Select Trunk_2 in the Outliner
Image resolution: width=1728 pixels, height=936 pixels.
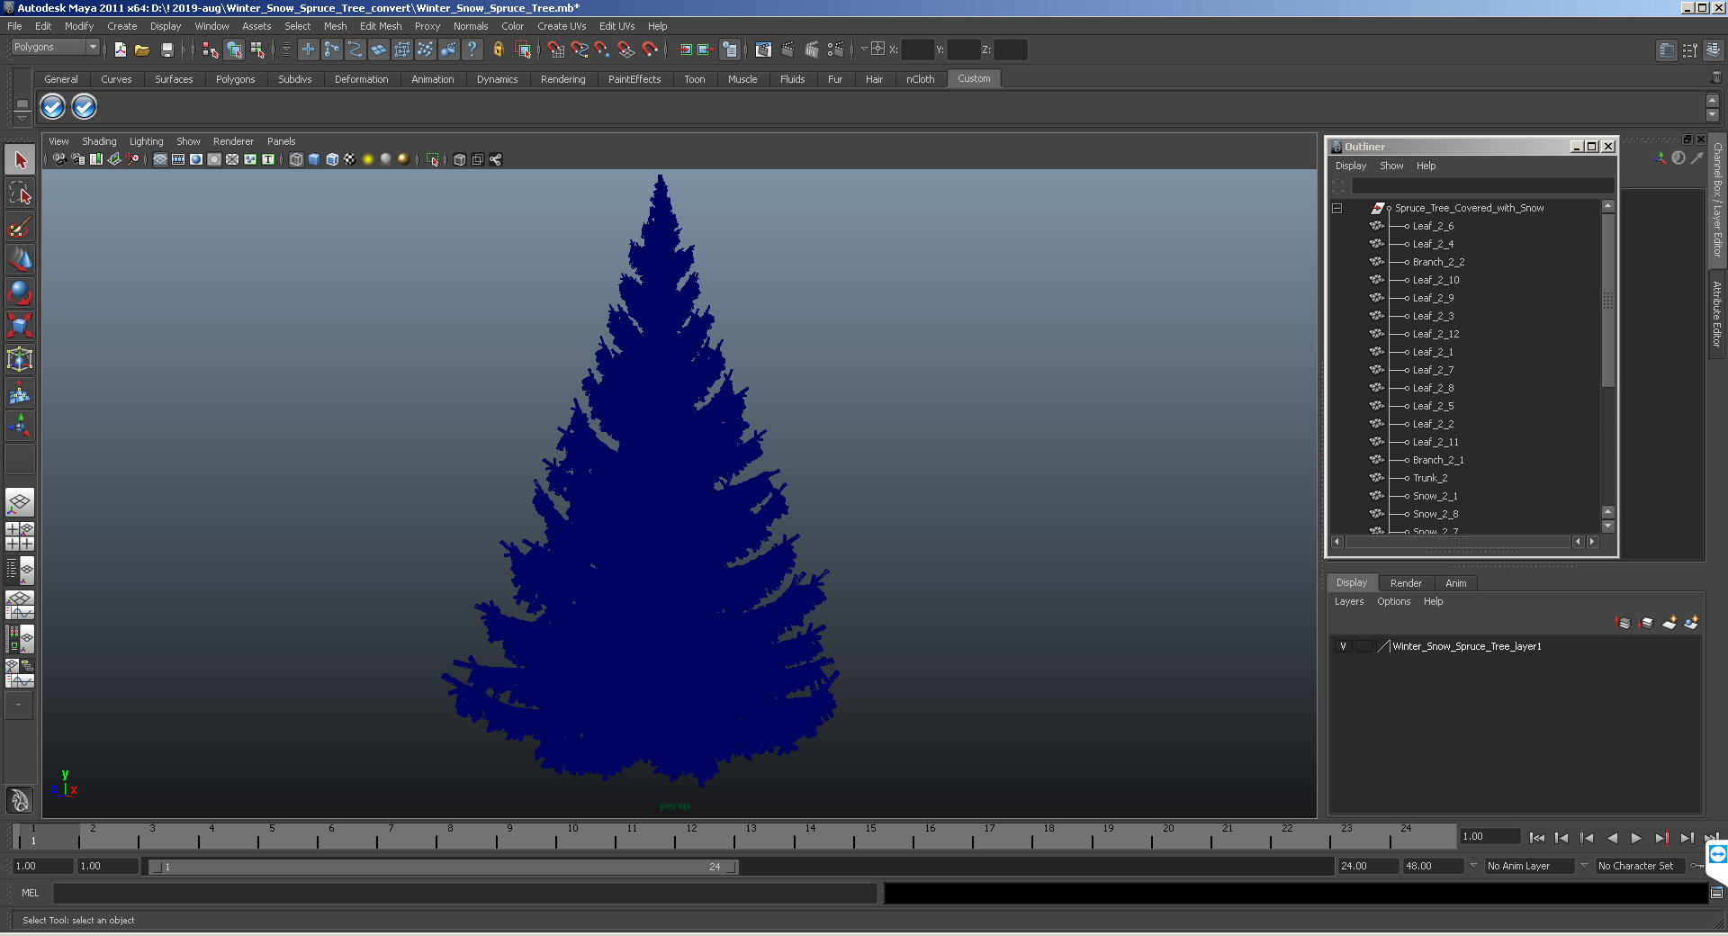(x=1429, y=478)
